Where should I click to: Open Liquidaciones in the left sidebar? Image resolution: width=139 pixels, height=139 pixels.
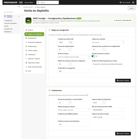(8, 29)
